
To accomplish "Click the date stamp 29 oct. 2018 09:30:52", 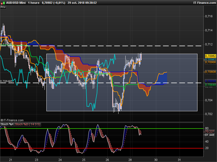I will click(82, 3).
